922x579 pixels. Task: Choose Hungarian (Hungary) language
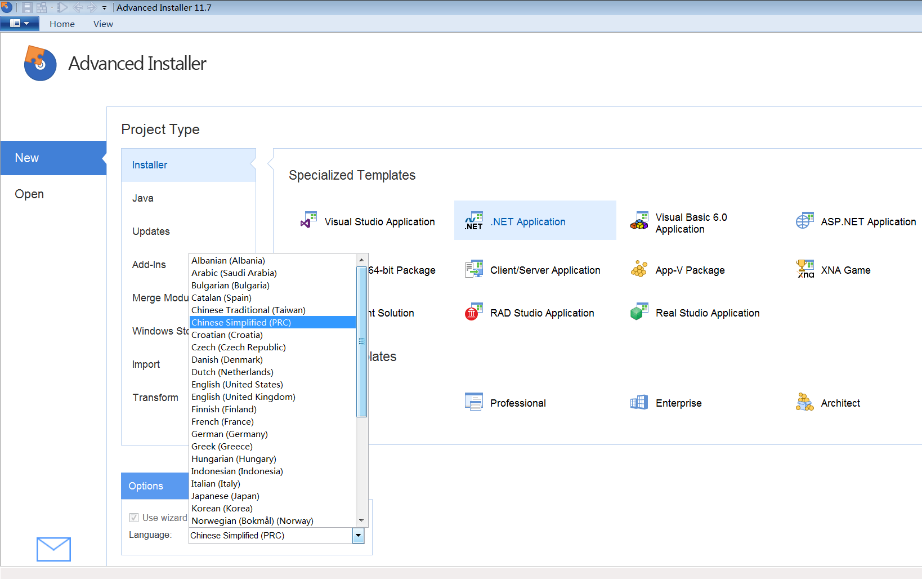pos(273,458)
